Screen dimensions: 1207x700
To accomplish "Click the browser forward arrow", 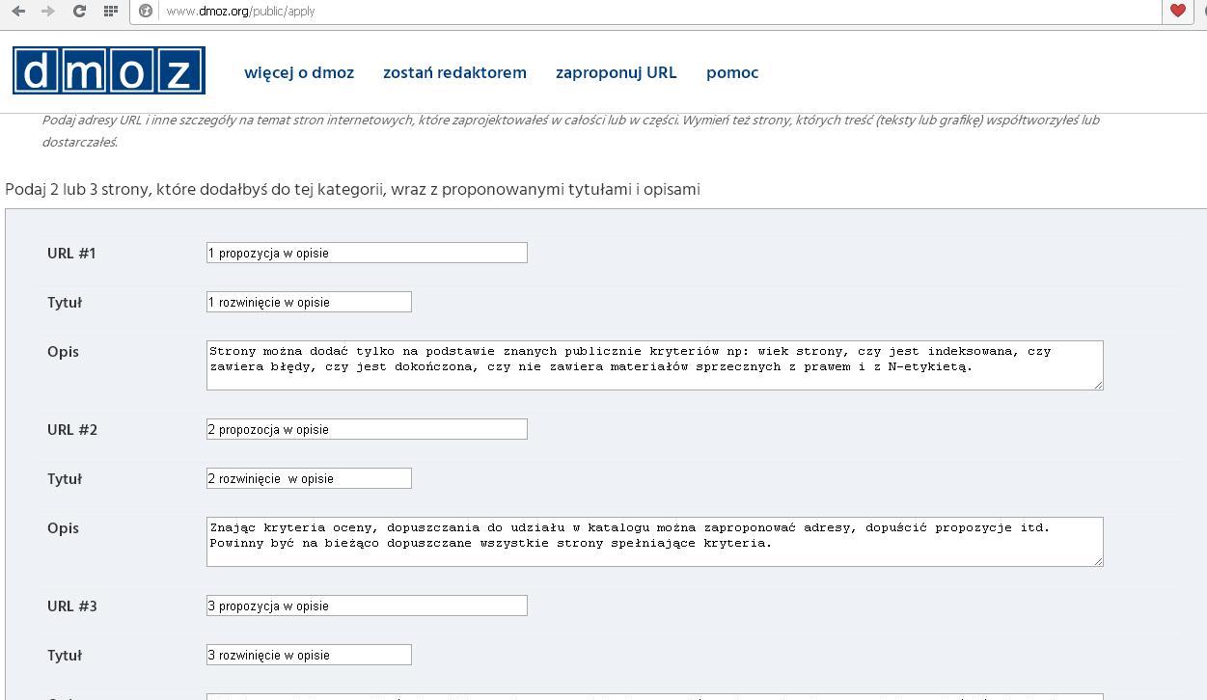I will (x=48, y=12).
